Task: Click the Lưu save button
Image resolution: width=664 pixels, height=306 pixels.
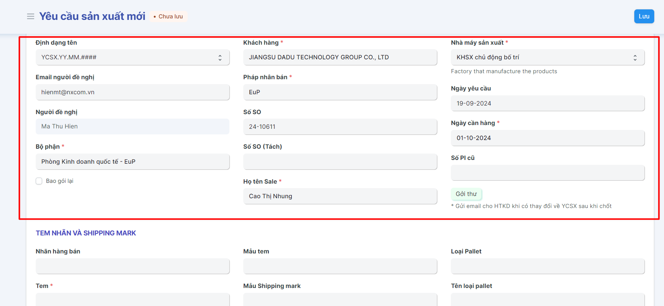Action: (x=644, y=17)
